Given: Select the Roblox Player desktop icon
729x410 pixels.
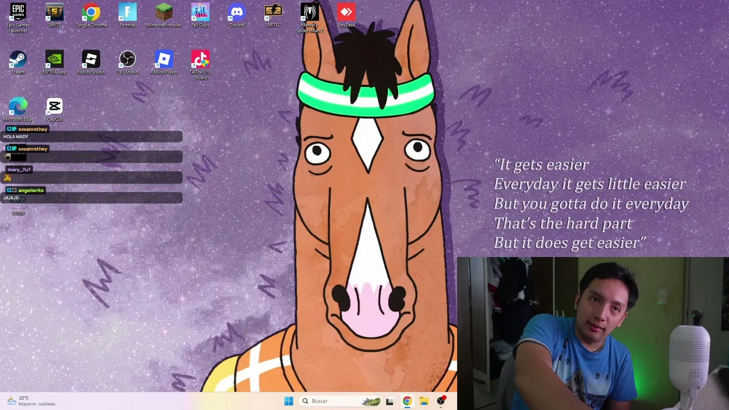Looking at the screenshot, I should [164, 63].
